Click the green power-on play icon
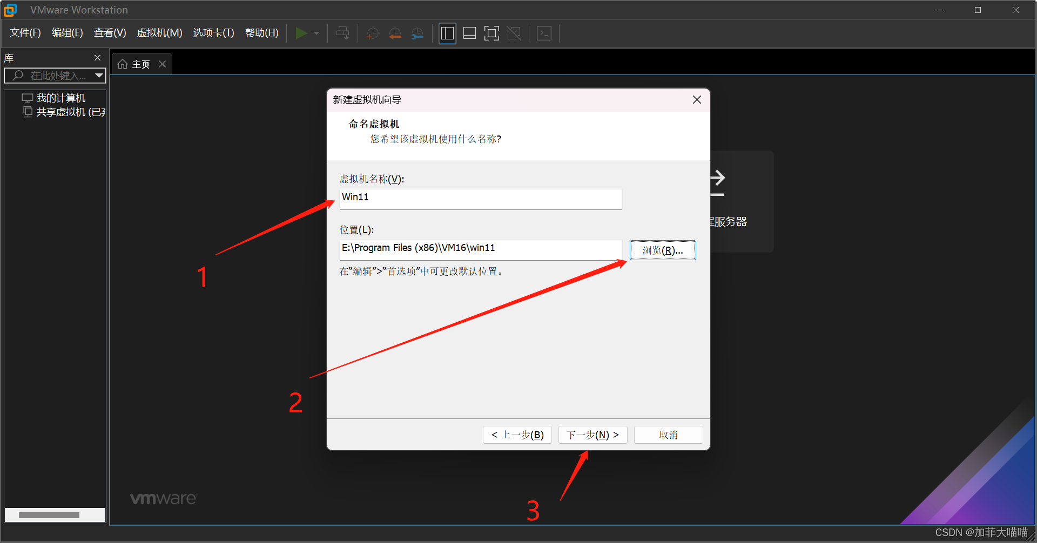The width and height of the screenshot is (1037, 543). point(301,33)
